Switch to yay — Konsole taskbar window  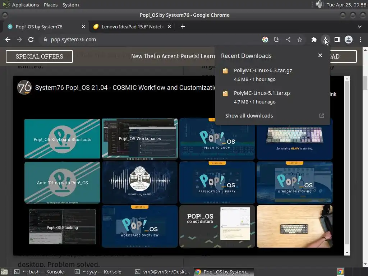tap(98, 272)
